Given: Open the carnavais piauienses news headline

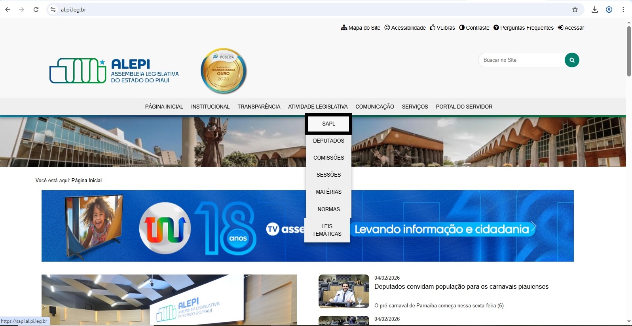Looking at the screenshot, I should [x=461, y=286].
